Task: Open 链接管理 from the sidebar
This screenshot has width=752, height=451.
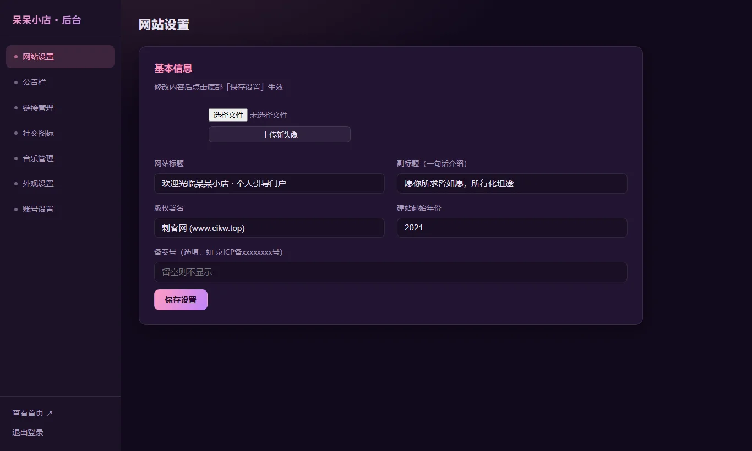Action: tap(60, 108)
